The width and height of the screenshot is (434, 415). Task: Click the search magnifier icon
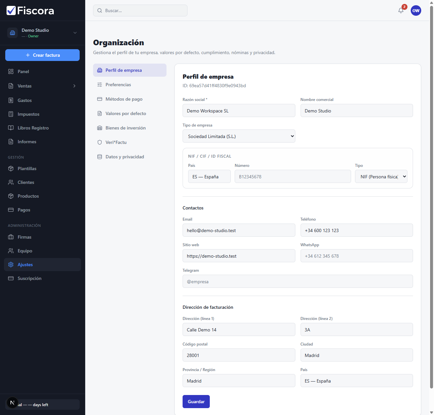[100, 10]
